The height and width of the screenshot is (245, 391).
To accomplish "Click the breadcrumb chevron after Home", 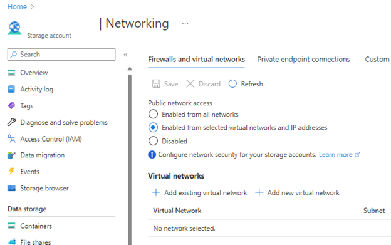I will pos(32,6).
